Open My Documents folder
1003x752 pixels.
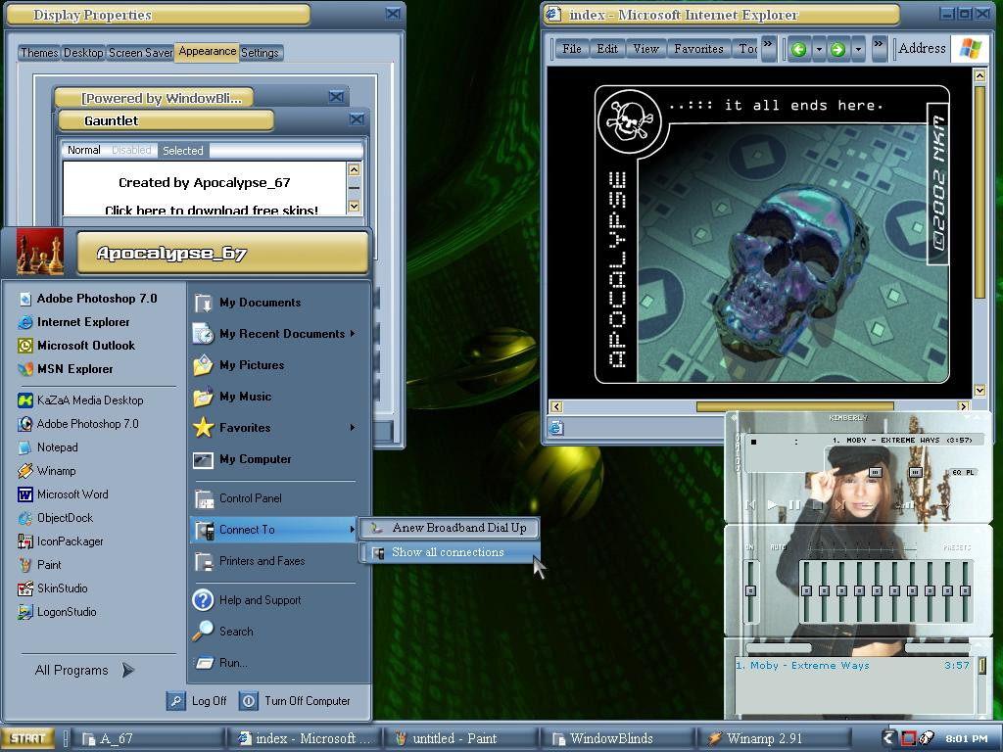click(248, 303)
